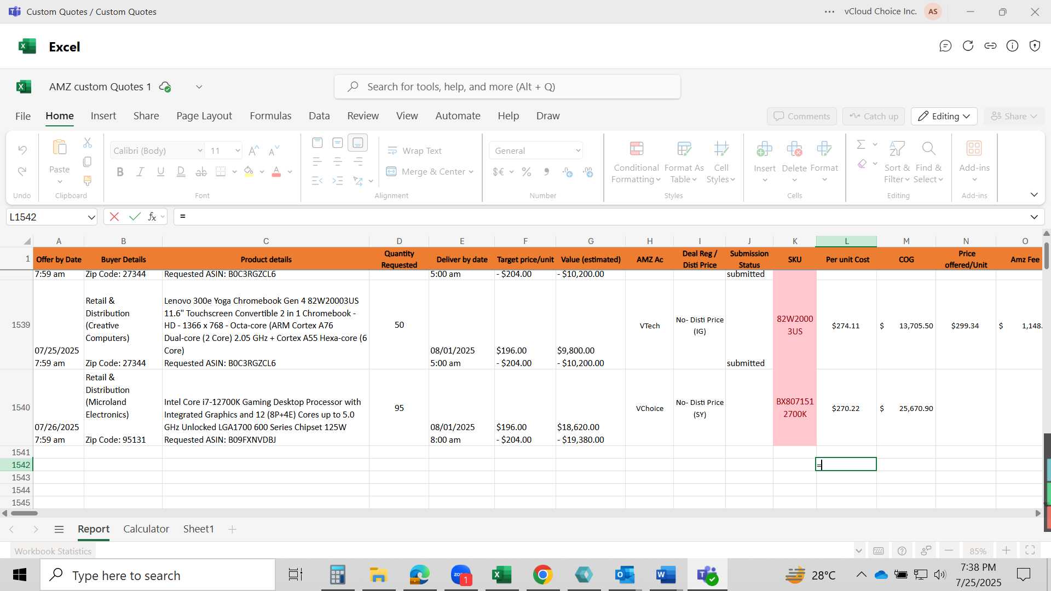Expand the formula bar chevron
1051x591 pixels.
(1034, 217)
